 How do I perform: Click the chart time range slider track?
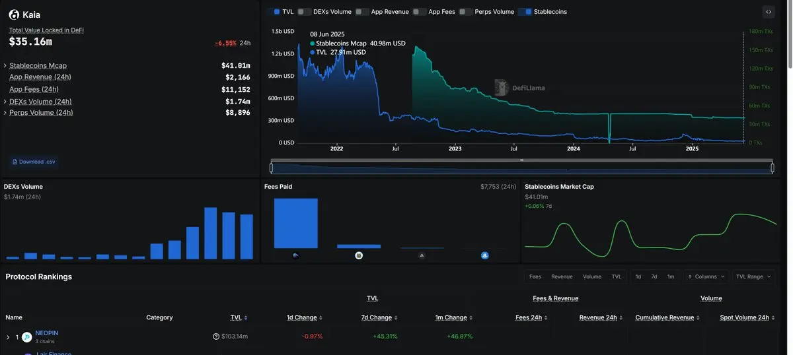pyautogui.click(x=522, y=168)
